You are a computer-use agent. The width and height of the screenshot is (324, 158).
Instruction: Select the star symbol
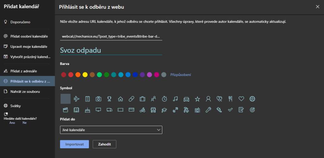pos(197,99)
